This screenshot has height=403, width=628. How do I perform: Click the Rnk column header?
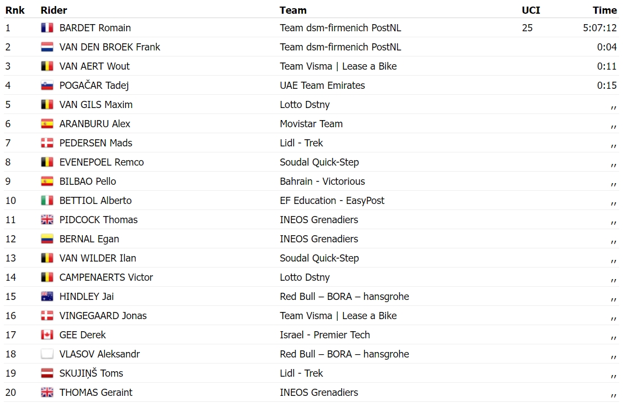tap(15, 10)
